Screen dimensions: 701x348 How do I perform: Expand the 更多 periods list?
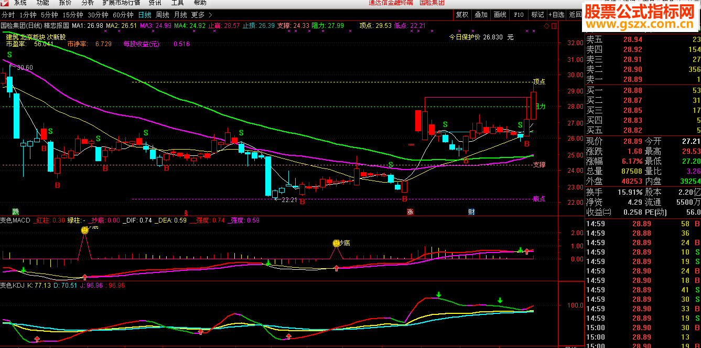pos(201,15)
